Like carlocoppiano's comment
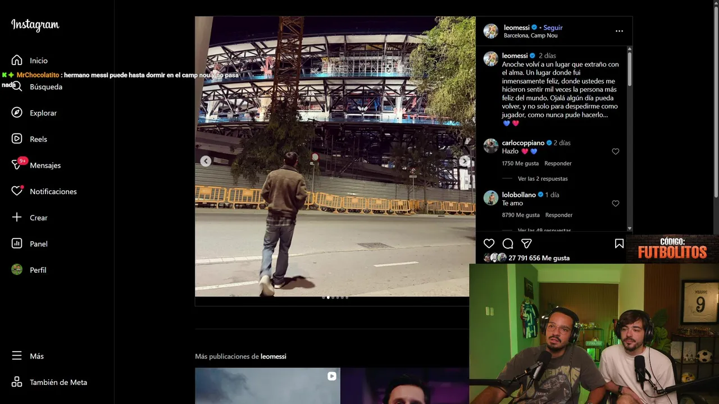 (616, 151)
